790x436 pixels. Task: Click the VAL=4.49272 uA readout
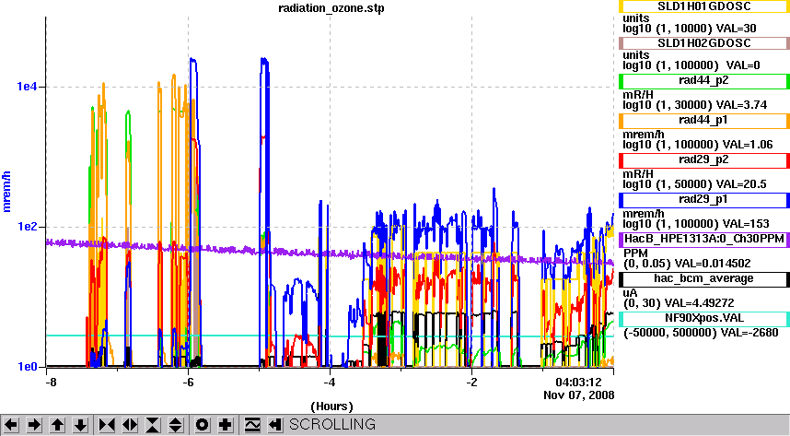point(700,303)
